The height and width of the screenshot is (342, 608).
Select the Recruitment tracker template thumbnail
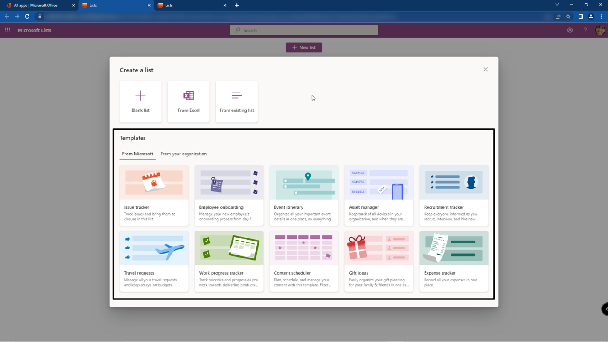coord(454,183)
